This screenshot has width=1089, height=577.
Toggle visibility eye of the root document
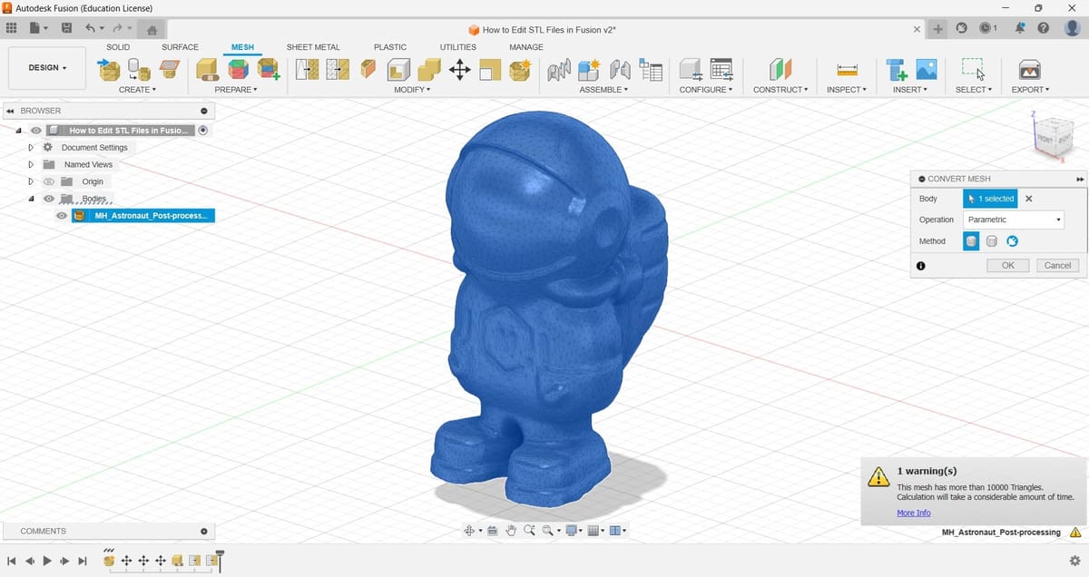36,131
